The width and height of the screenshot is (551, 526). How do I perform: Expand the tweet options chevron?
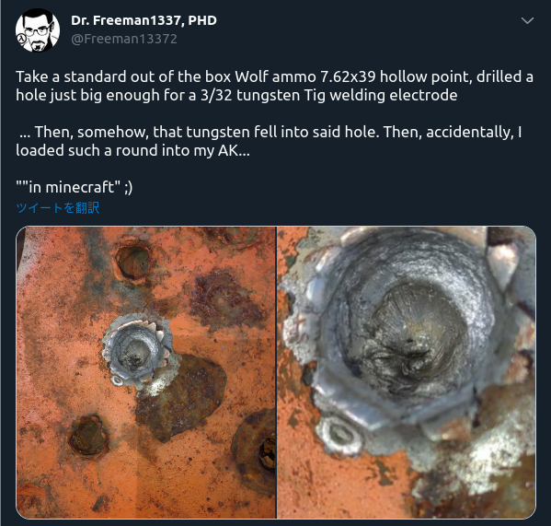point(527,21)
